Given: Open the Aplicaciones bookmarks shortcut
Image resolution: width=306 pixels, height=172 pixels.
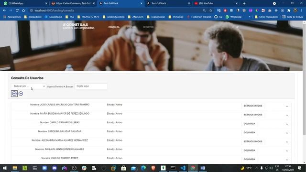Looking at the screenshot, I should tap(12, 17).
